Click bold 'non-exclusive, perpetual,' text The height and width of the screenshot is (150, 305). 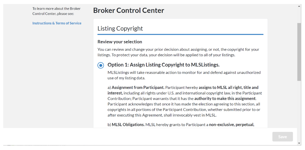[232, 125]
